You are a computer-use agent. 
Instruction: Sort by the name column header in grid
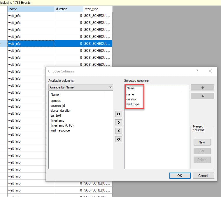pos(31,9)
